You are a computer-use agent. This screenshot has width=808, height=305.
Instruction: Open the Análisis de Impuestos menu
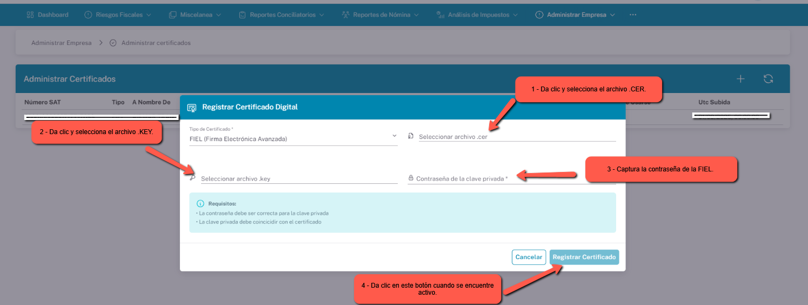477,15
